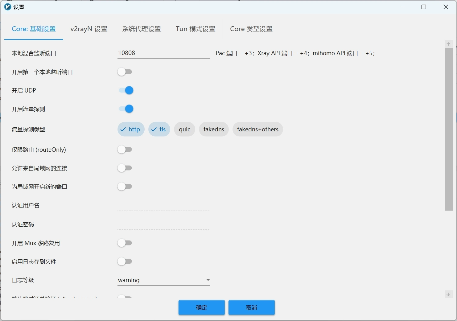Viewport: 457px width, 321px height.
Task: Select the fakedns+others chip
Action: tap(257, 129)
